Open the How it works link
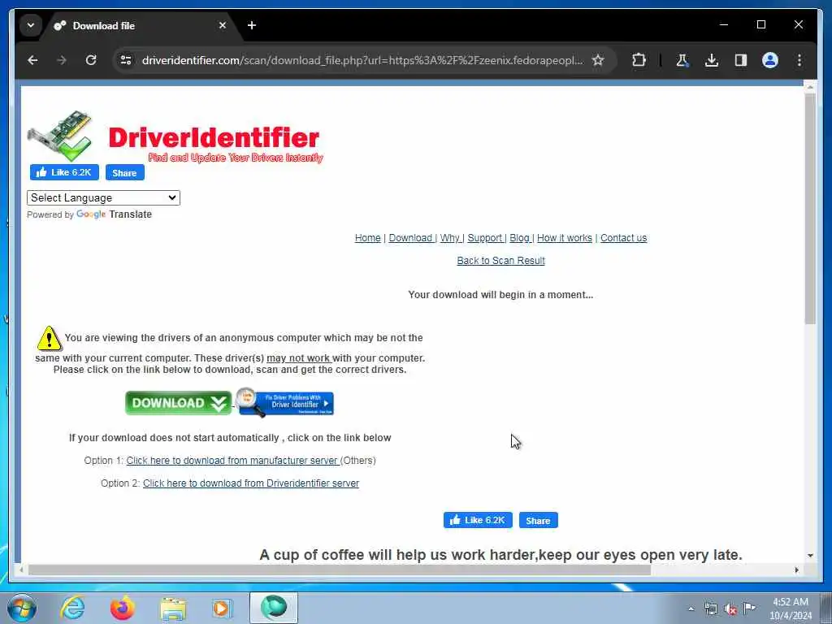 click(x=565, y=238)
